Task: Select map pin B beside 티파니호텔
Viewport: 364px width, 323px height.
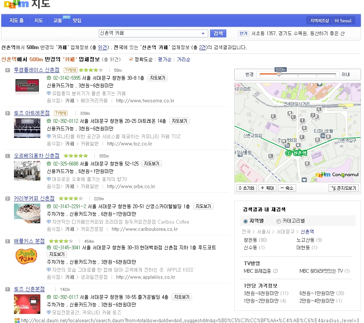Action: click(328, 136)
